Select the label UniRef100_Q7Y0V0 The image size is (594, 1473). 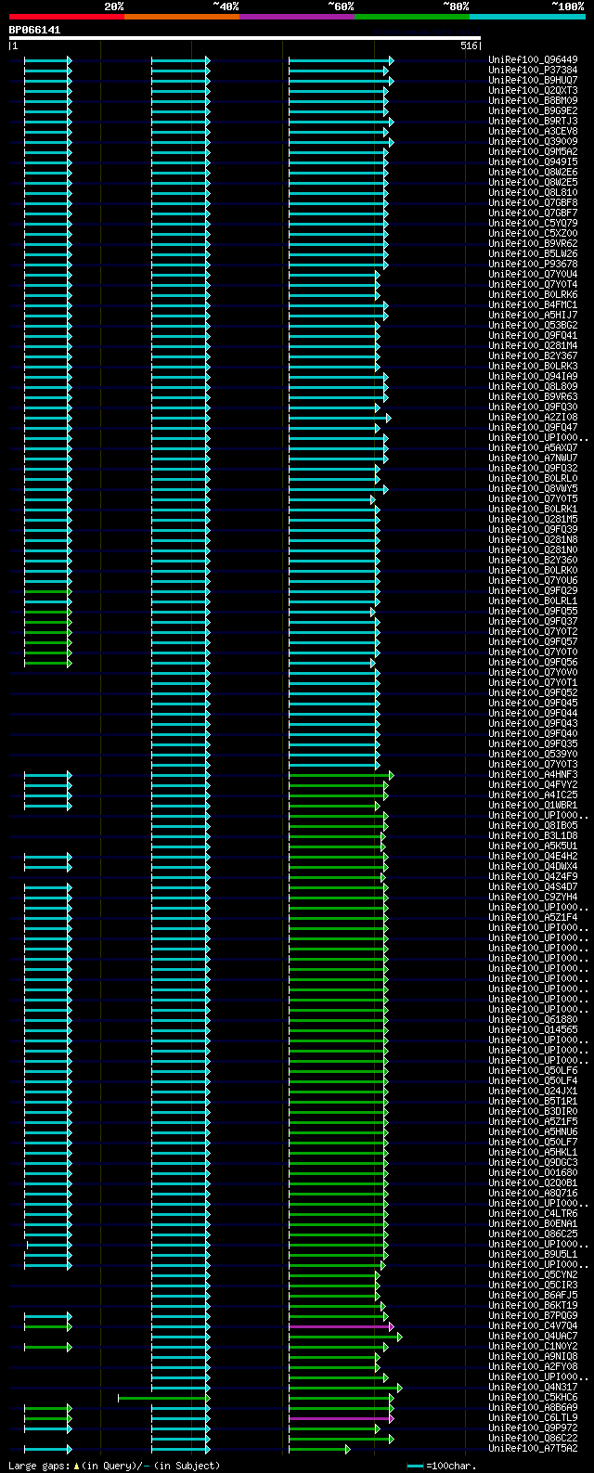(x=533, y=673)
